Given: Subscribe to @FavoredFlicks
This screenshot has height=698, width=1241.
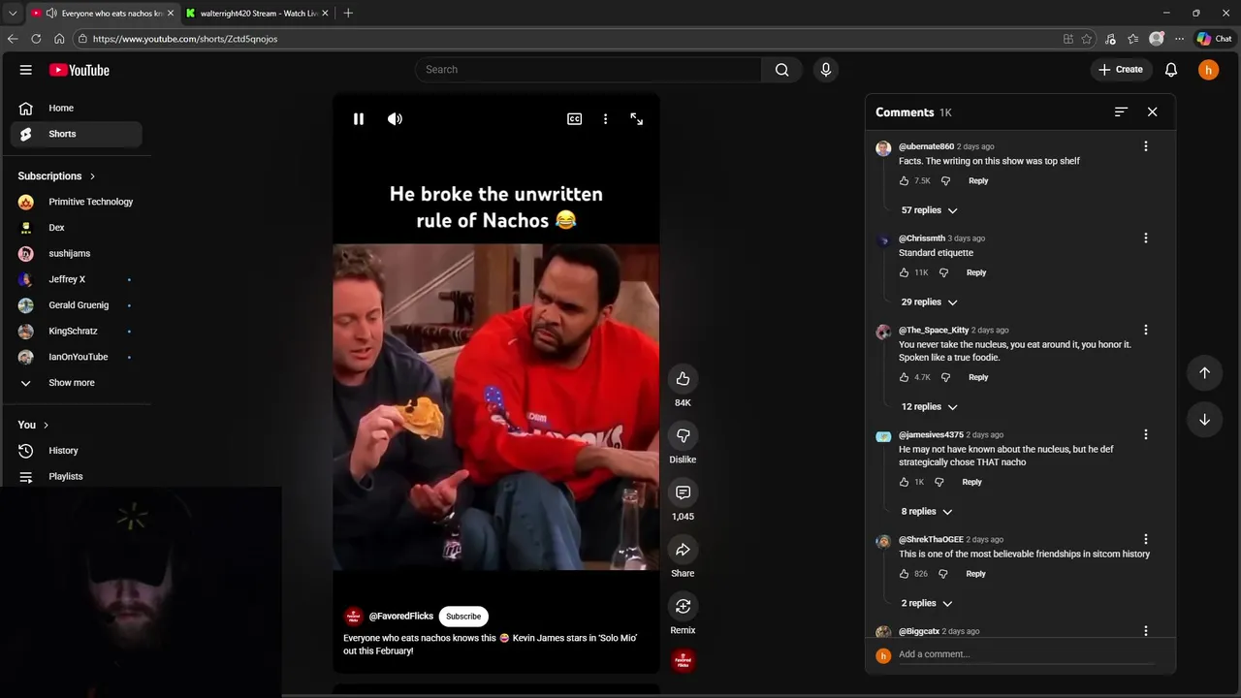Looking at the screenshot, I should pos(463,617).
